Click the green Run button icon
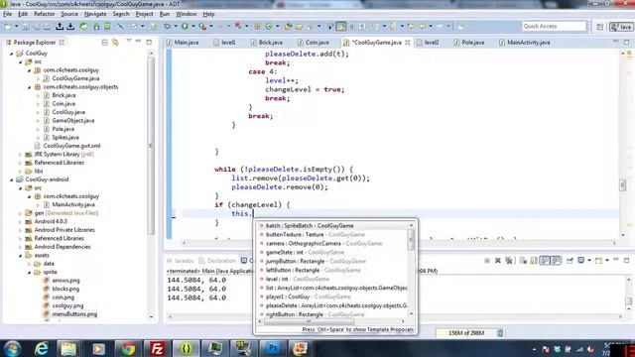The height and width of the screenshot is (357, 635). [185, 27]
